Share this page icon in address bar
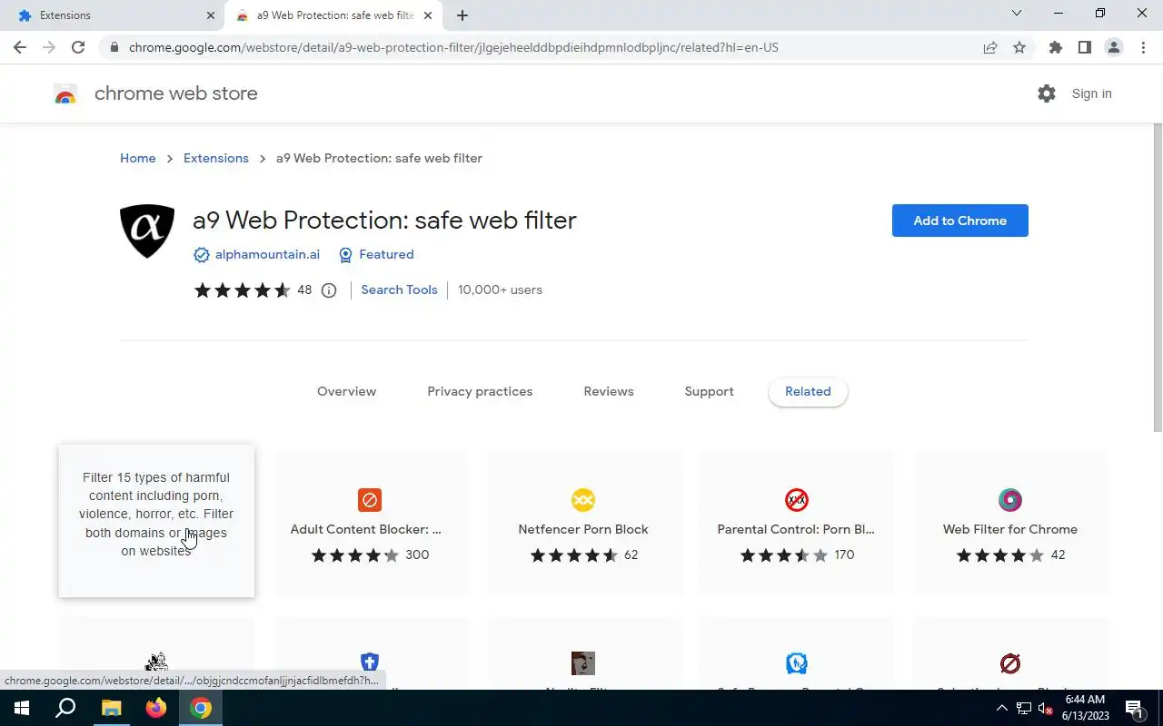The height and width of the screenshot is (726, 1163). [x=990, y=47]
